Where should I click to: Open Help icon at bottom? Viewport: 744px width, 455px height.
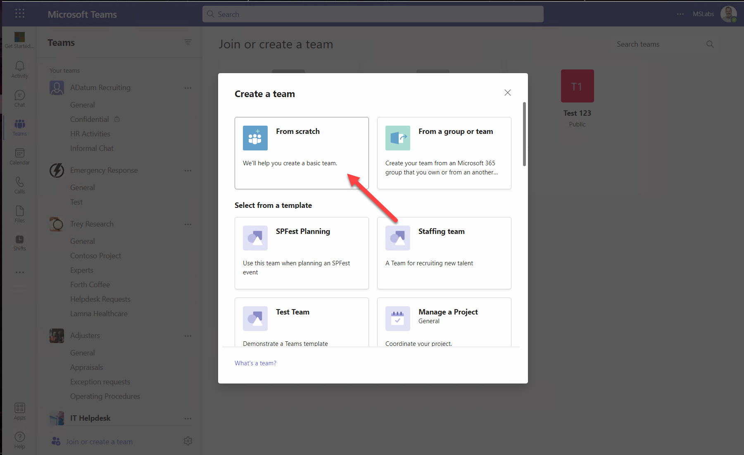tap(19, 441)
